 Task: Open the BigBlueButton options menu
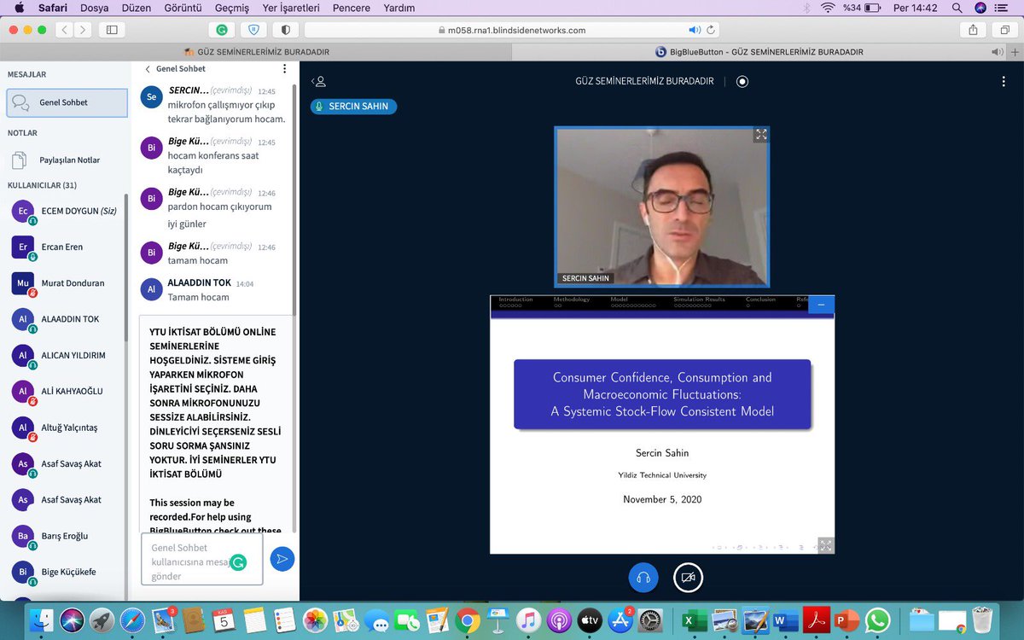click(1004, 82)
